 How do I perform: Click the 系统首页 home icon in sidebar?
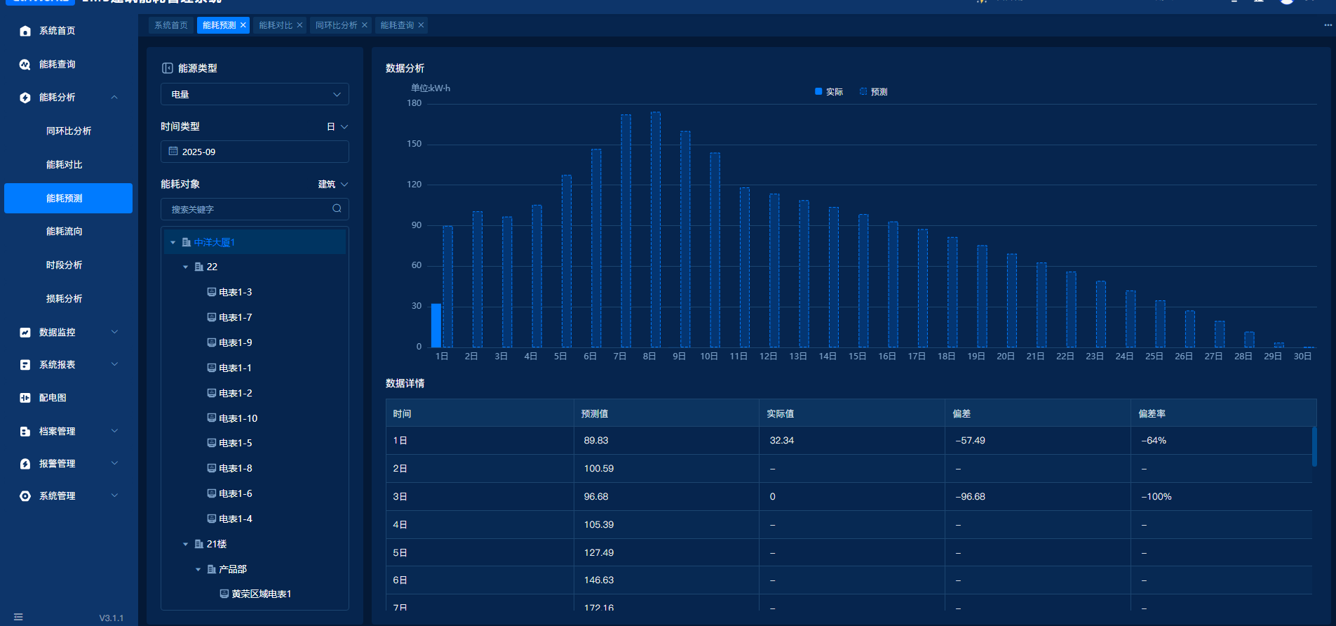[25, 31]
